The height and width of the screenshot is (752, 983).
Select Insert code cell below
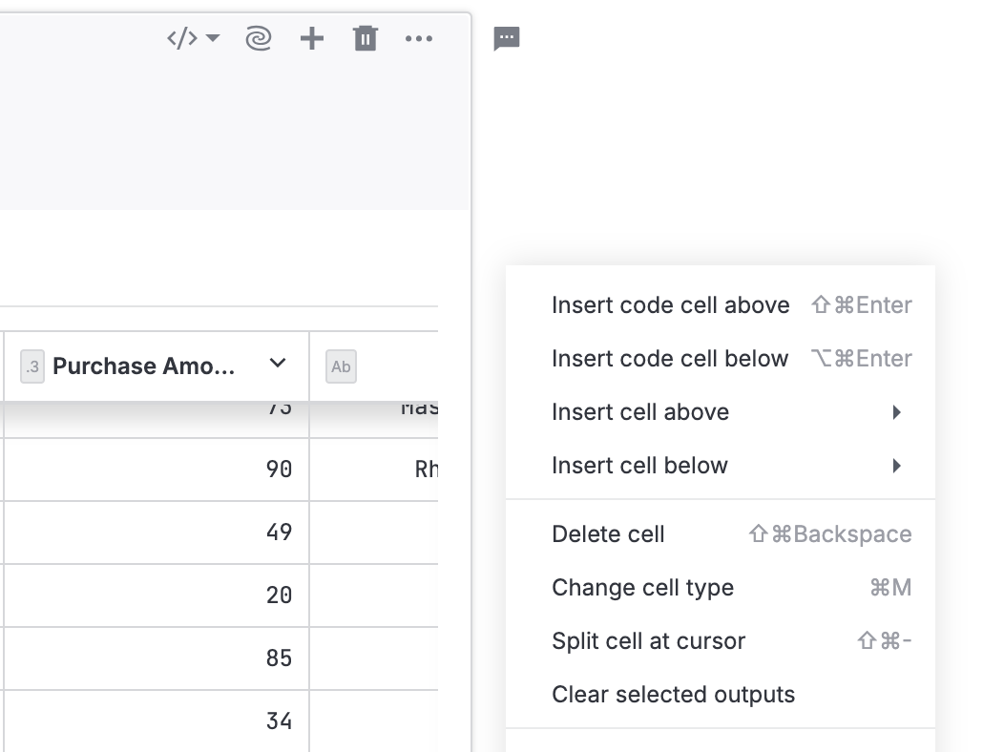tap(670, 358)
